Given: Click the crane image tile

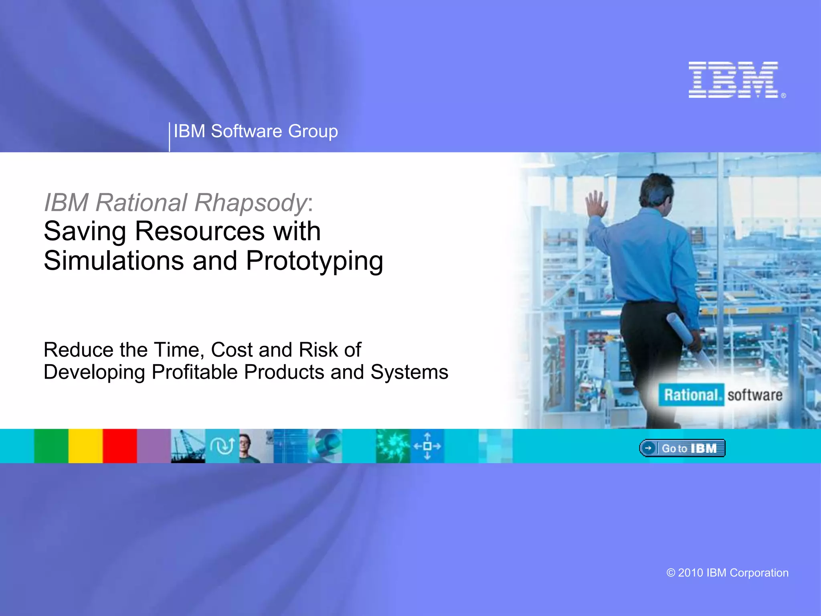Looking at the screenshot, I should click(188, 446).
